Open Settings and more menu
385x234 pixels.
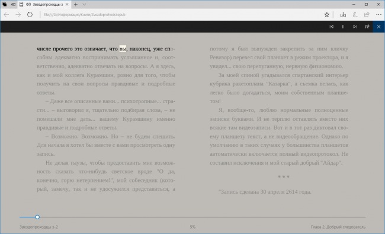(x=378, y=15)
